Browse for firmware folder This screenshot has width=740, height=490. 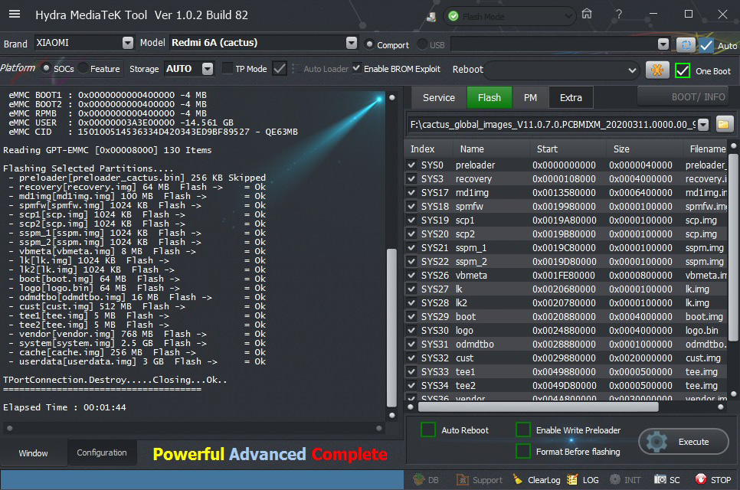(x=724, y=123)
